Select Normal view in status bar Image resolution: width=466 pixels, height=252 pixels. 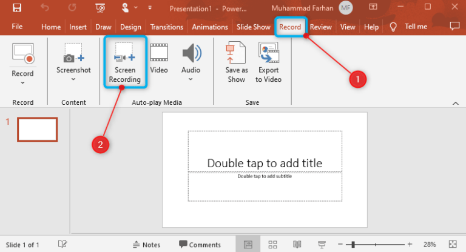click(x=248, y=244)
